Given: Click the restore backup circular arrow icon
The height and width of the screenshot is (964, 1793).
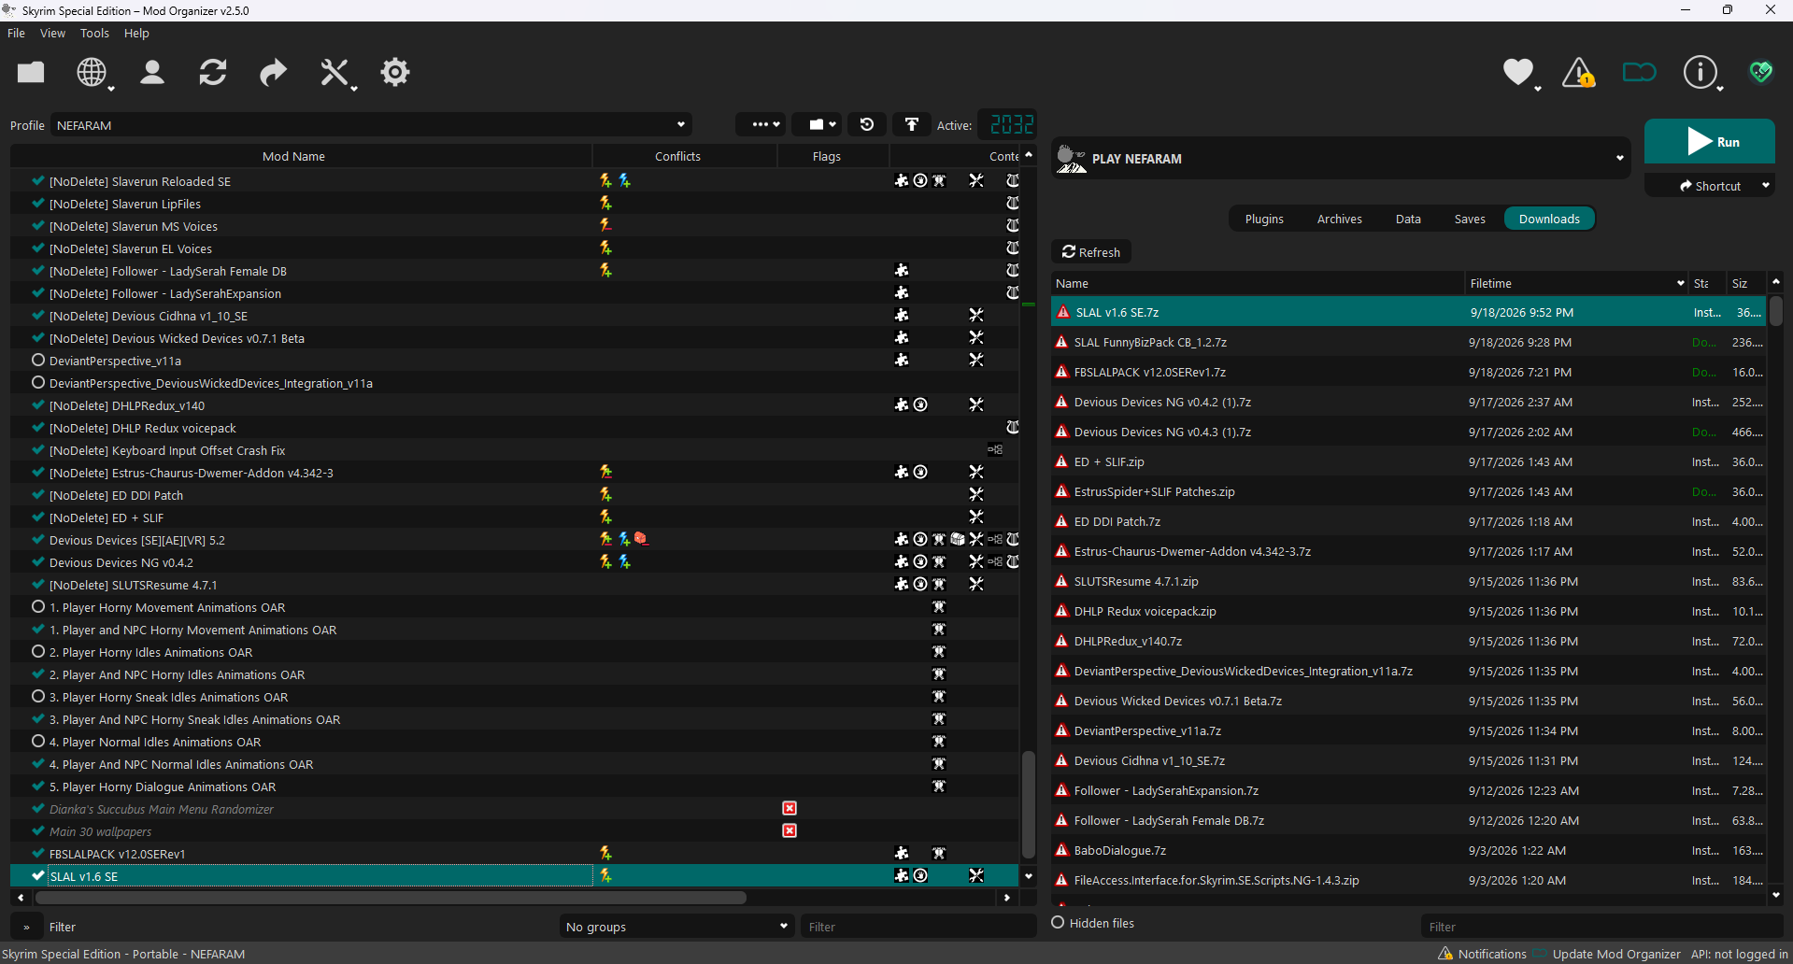Looking at the screenshot, I should pyautogui.click(x=867, y=124).
